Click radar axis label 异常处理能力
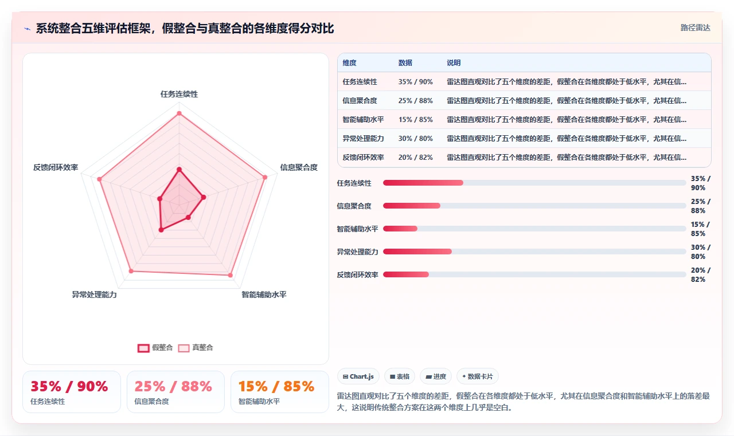734x436 pixels. tap(94, 294)
